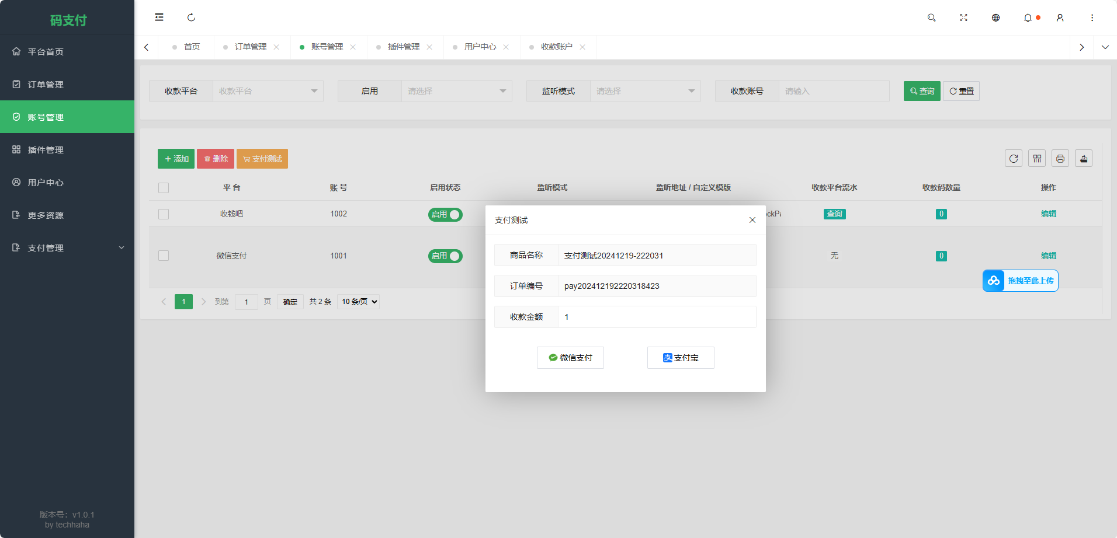This screenshot has width=1117, height=538.
Task: Refresh the table with the reload icon
Action: [x=1014, y=158]
